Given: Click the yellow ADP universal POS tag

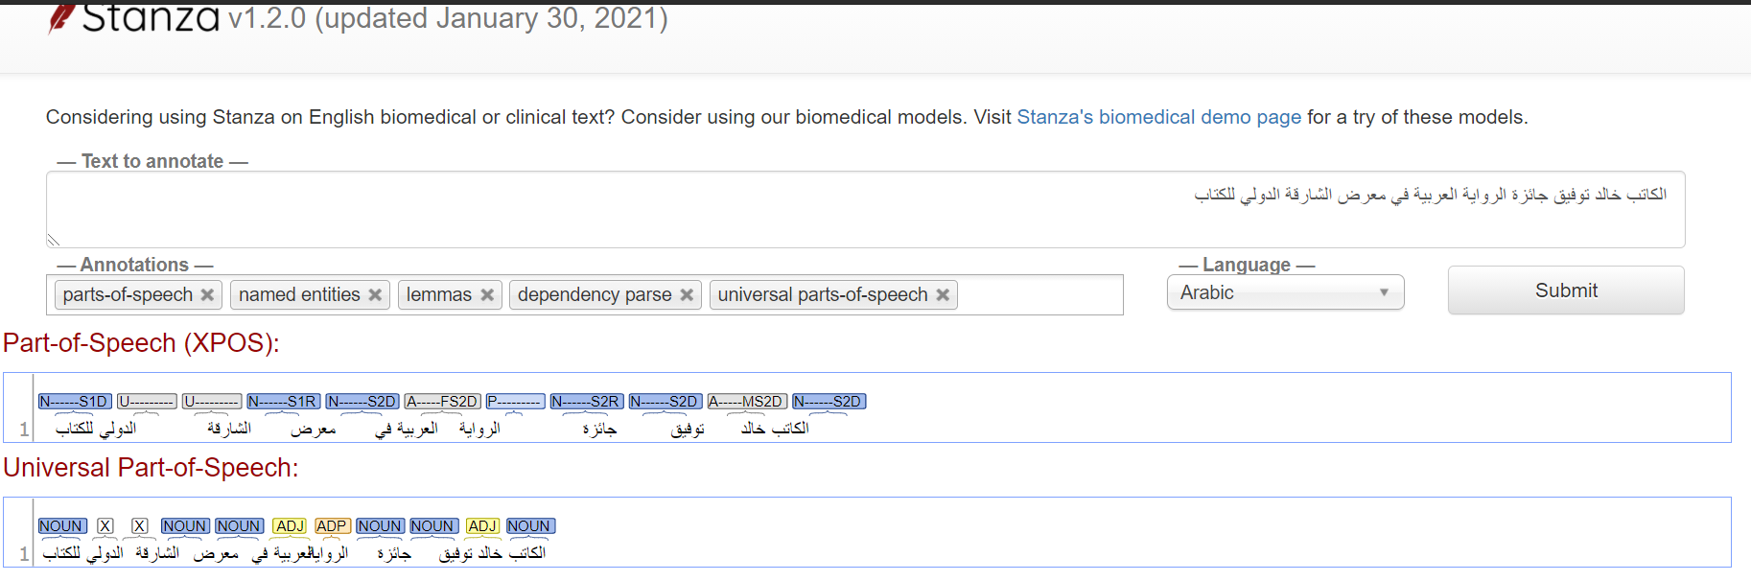Looking at the screenshot, I should point(332,526).
